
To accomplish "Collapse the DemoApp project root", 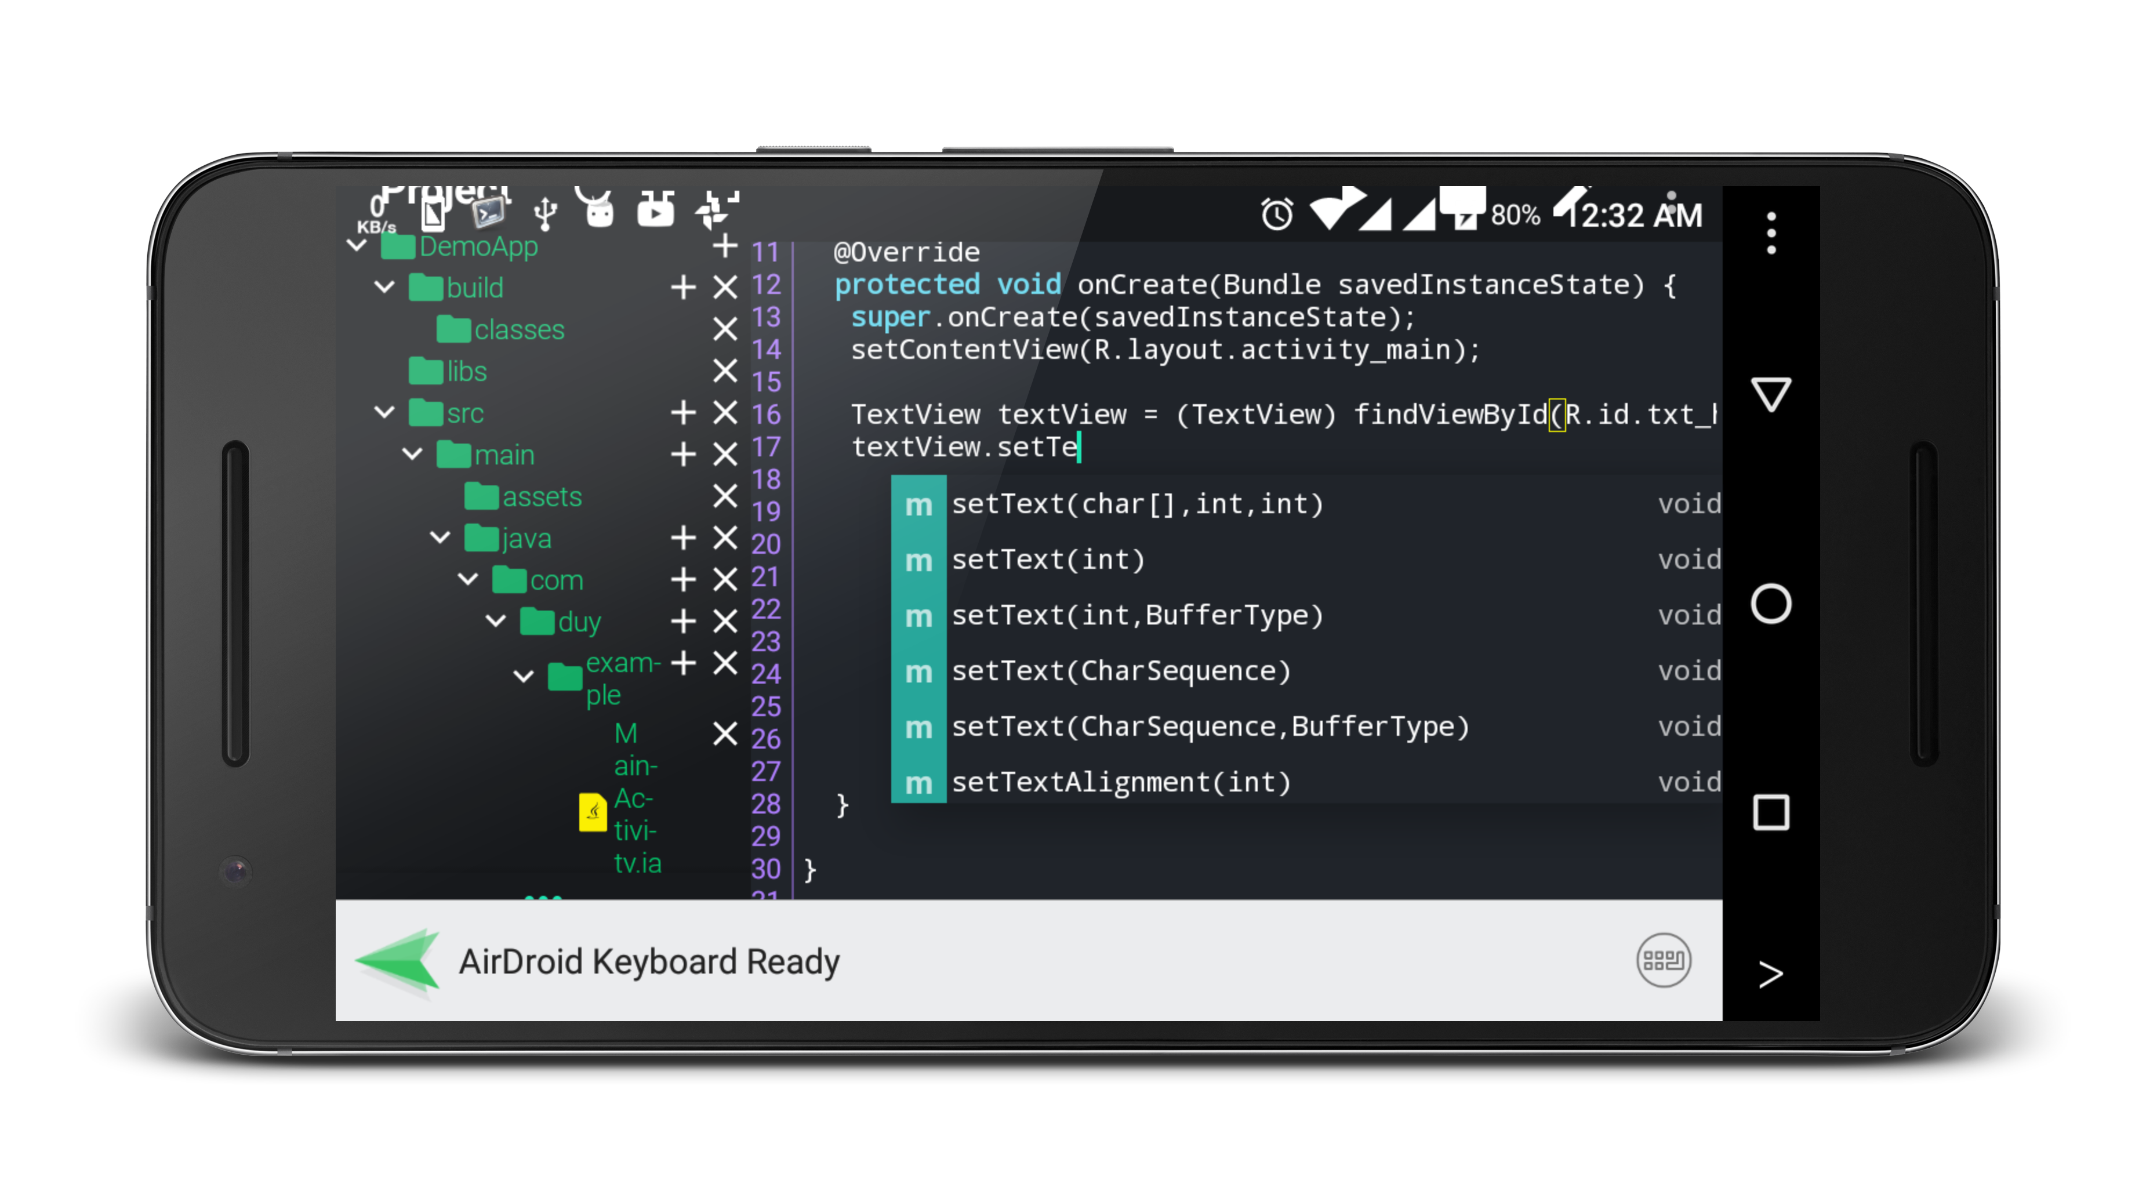I will click(357, 246).
